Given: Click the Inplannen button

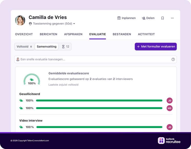Looking at the screenshot, I should point(126,18).
